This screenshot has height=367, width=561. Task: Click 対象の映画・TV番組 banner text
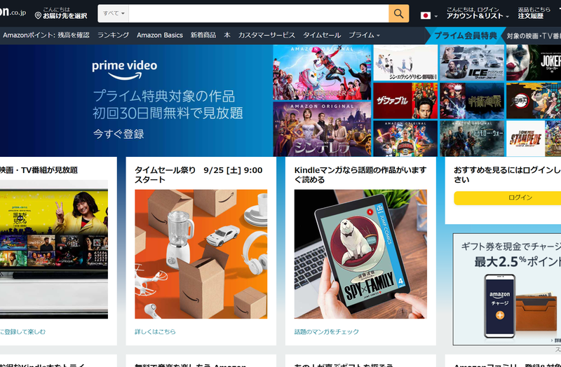(534, 36)
